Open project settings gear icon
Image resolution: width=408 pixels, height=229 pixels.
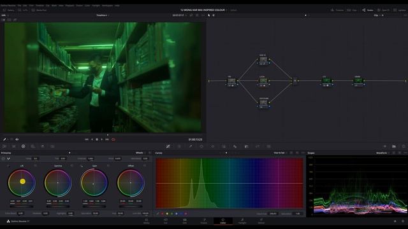pyautogui.click(x=403, y=221)
